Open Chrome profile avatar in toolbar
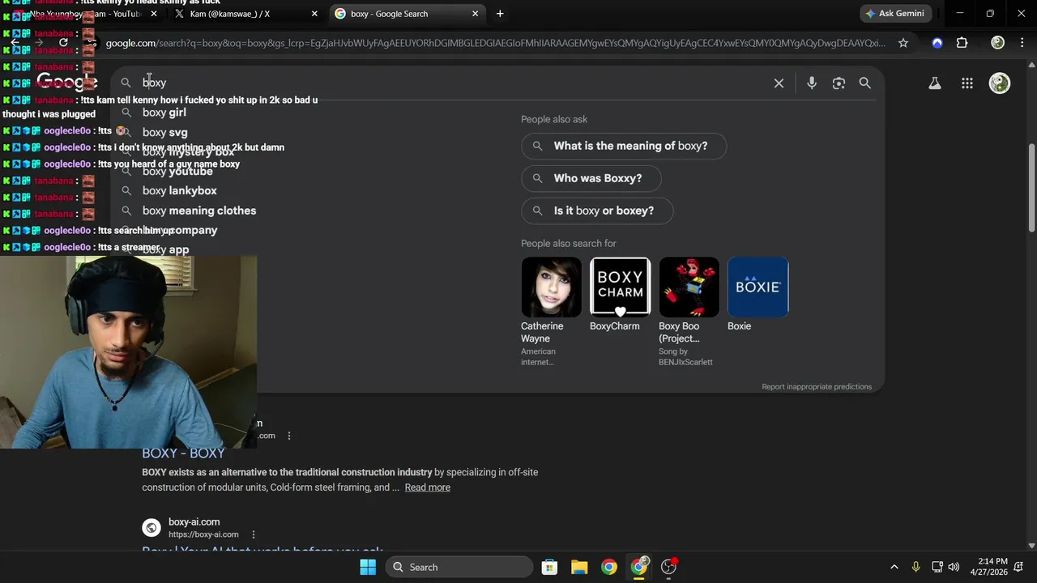 tap(998, 43)
